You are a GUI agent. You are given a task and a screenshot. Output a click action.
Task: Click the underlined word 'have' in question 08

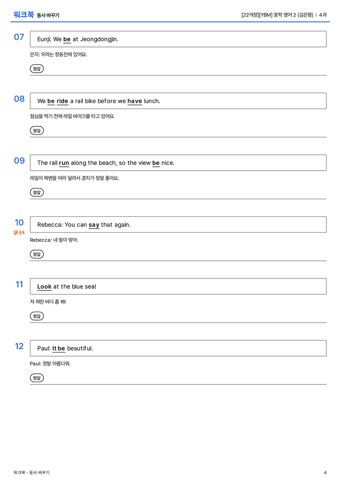pos(135,101)
